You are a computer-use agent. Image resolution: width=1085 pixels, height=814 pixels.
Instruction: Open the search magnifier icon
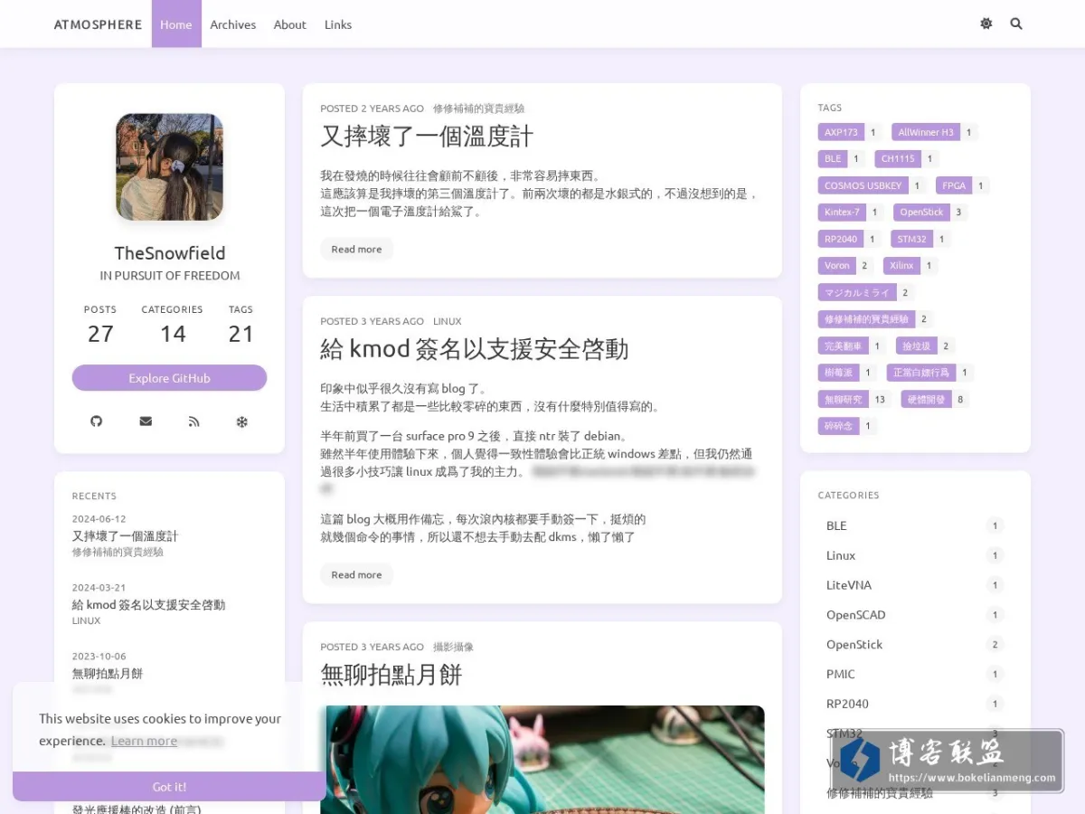(1016, 24)
